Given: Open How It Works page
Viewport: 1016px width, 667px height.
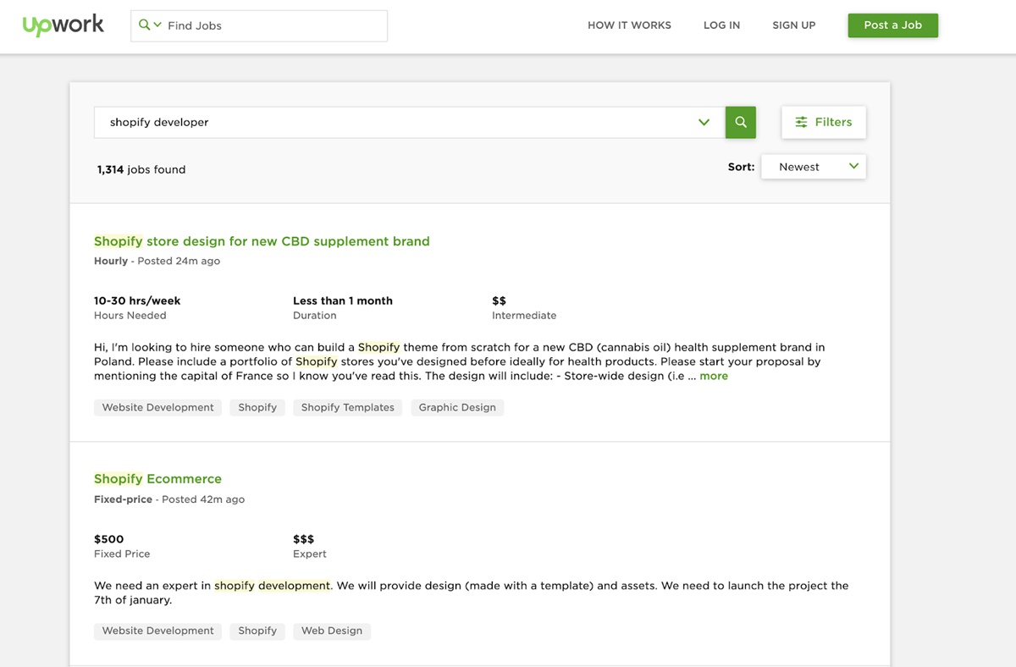Looking at the screenshot, I should tap(629, 25).
